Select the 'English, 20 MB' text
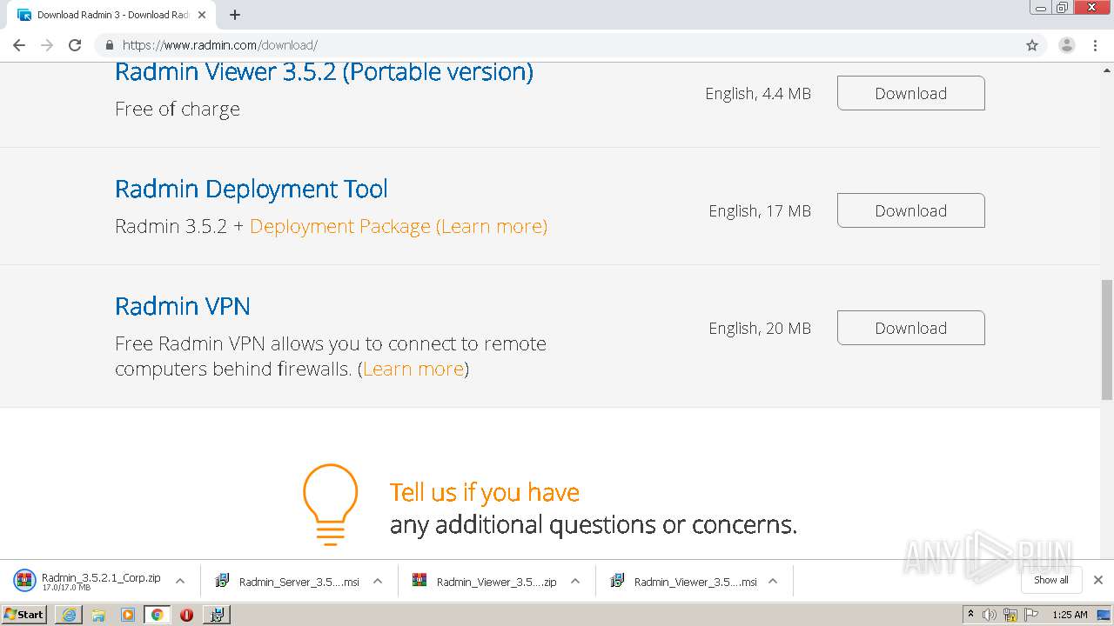The image size is (1114, 626). click(x=760, y=328)
